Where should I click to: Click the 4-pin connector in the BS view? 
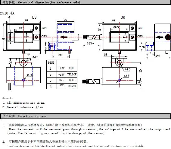10,37
